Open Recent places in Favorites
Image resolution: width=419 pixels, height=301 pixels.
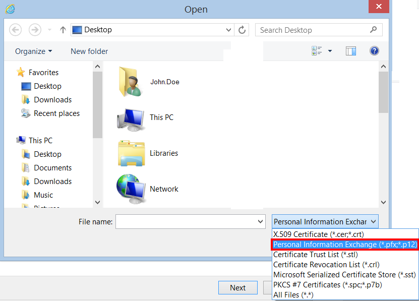click(x=56, y=113)
